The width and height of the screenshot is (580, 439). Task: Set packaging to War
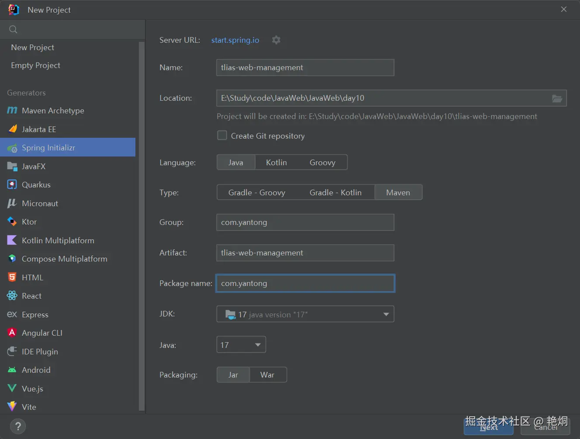tap(268, 375)
